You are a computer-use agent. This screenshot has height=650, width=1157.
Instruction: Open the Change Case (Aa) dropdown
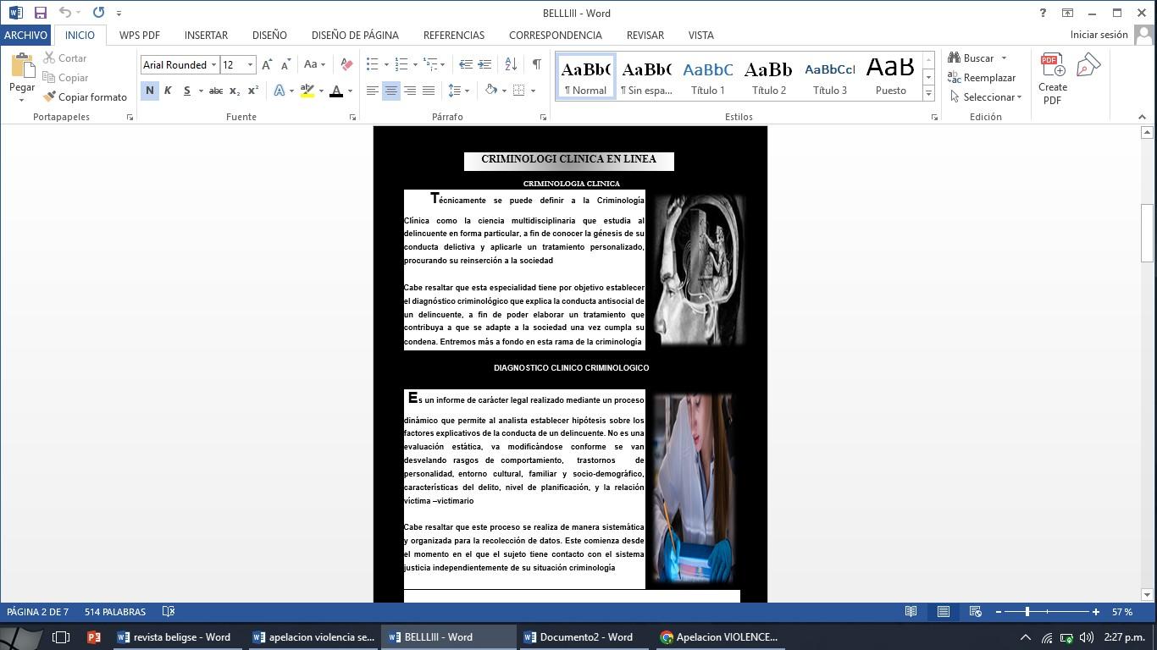point(314,65)
